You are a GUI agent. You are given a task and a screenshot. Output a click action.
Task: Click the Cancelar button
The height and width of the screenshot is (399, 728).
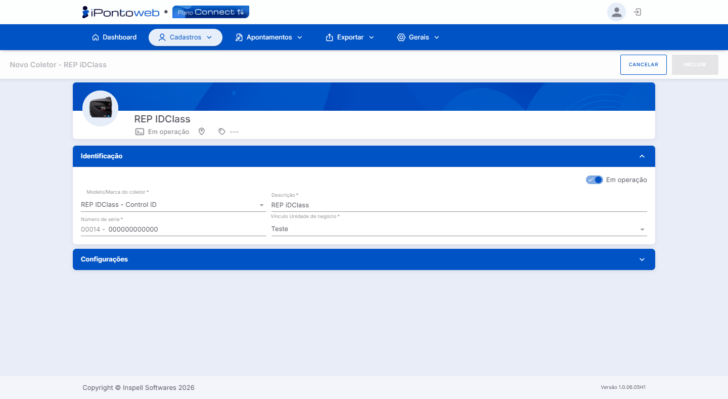[644, 65]
